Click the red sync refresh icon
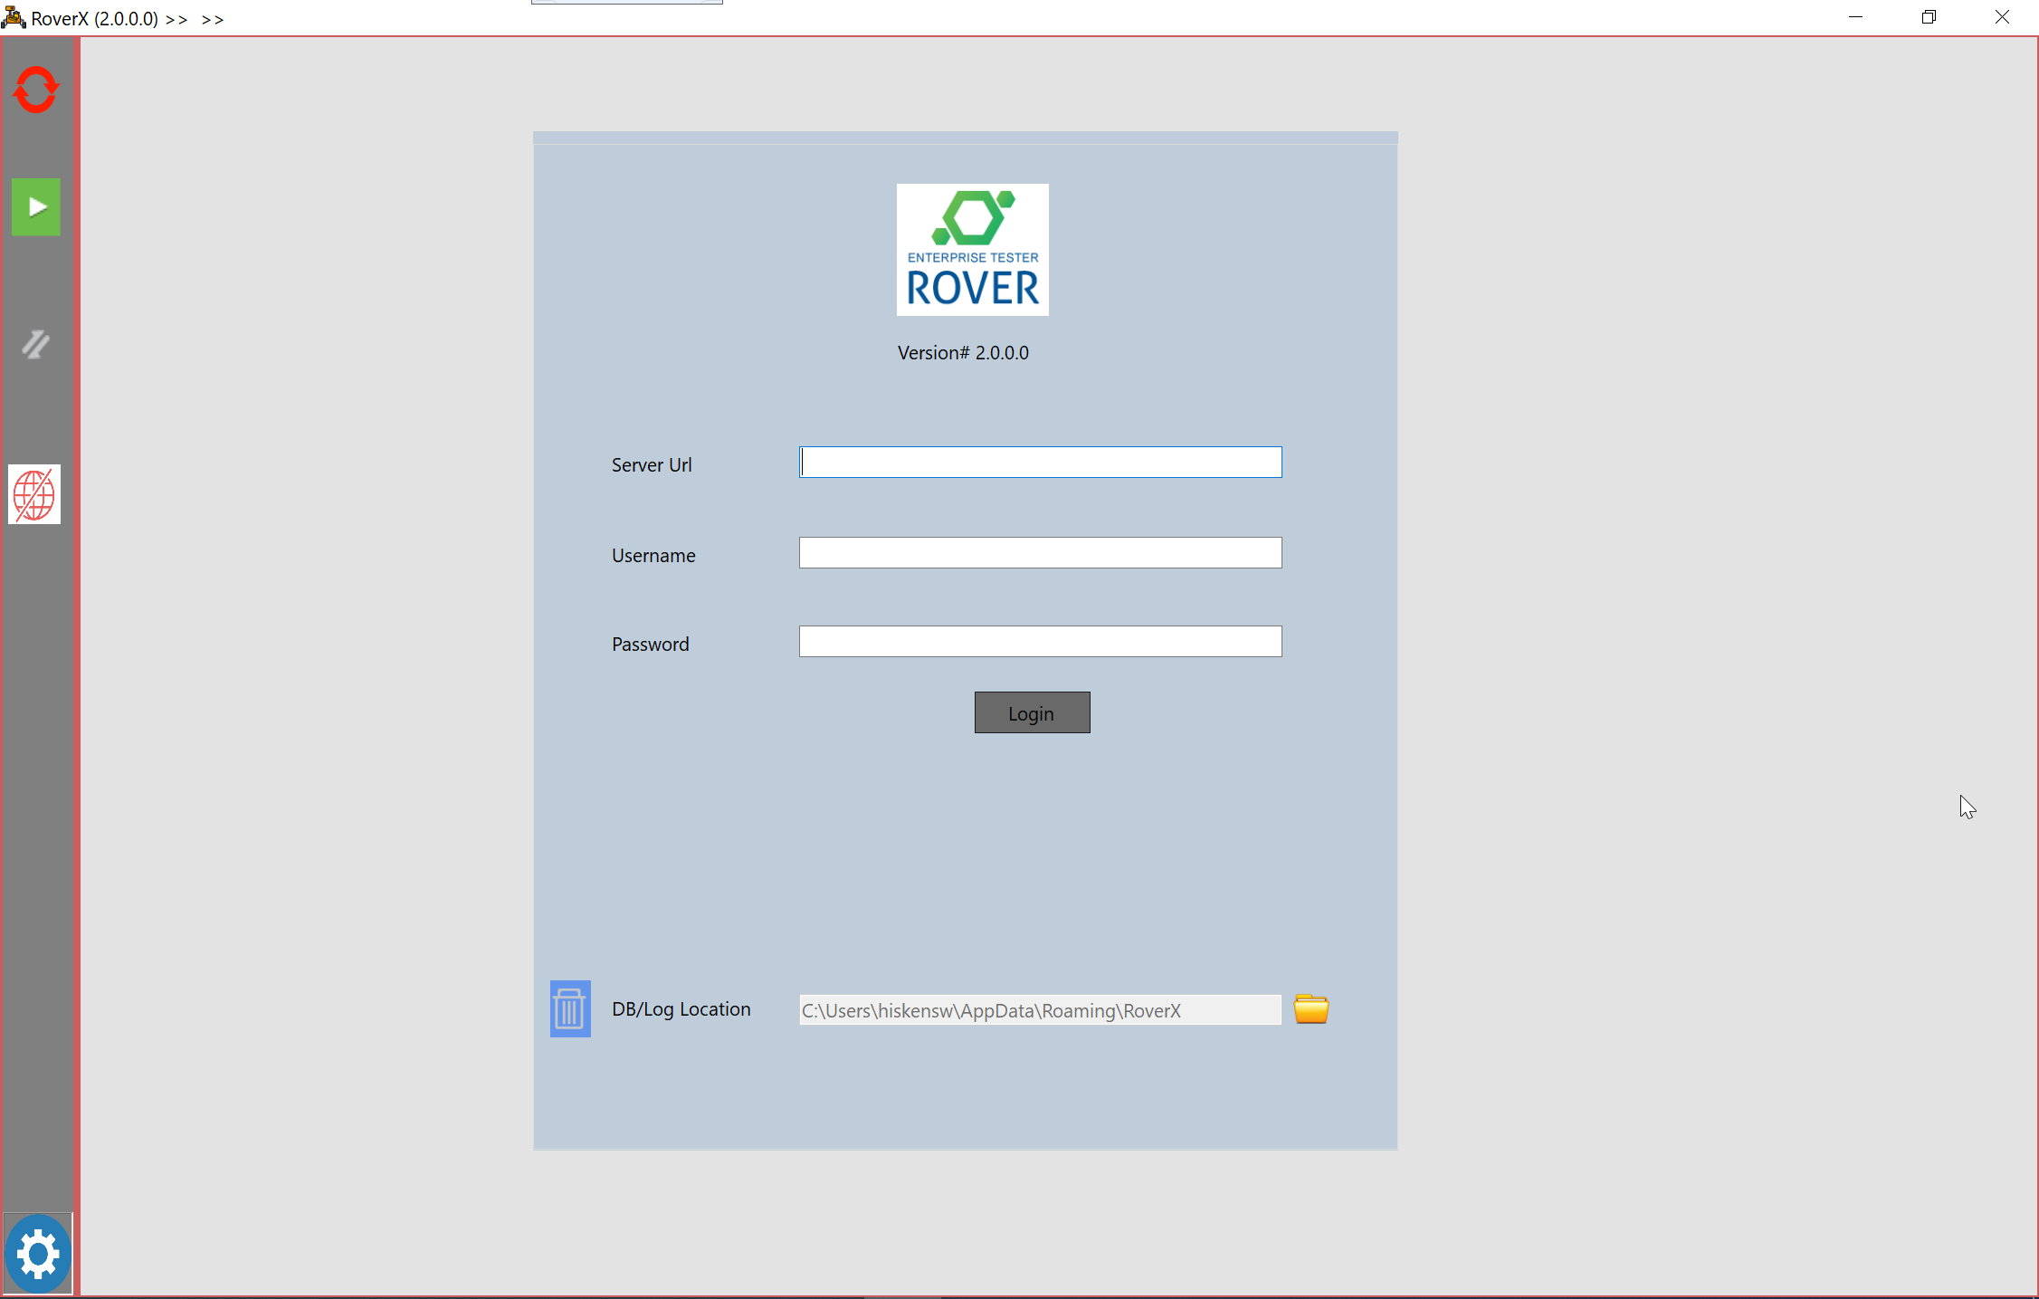 click(36, 90)
